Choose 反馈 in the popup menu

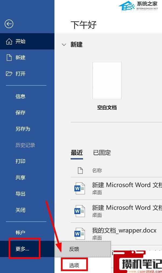[x=83, y=249]
